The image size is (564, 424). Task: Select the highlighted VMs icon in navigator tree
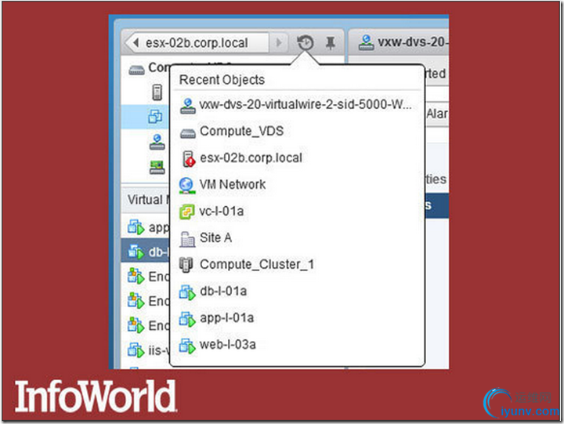(x=155, y=117)
